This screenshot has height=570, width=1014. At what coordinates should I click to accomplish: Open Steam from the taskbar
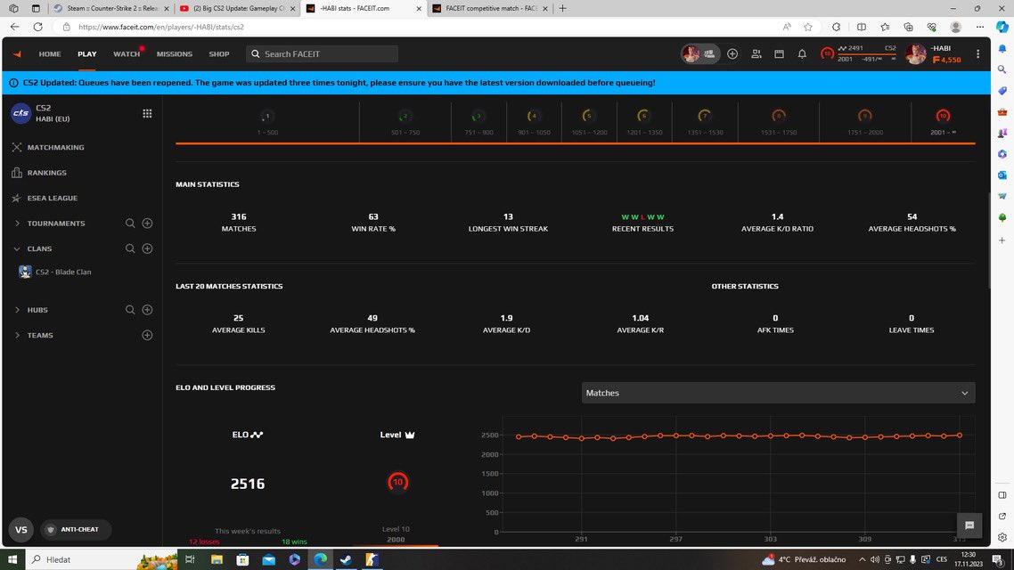(x=346, y=559)
